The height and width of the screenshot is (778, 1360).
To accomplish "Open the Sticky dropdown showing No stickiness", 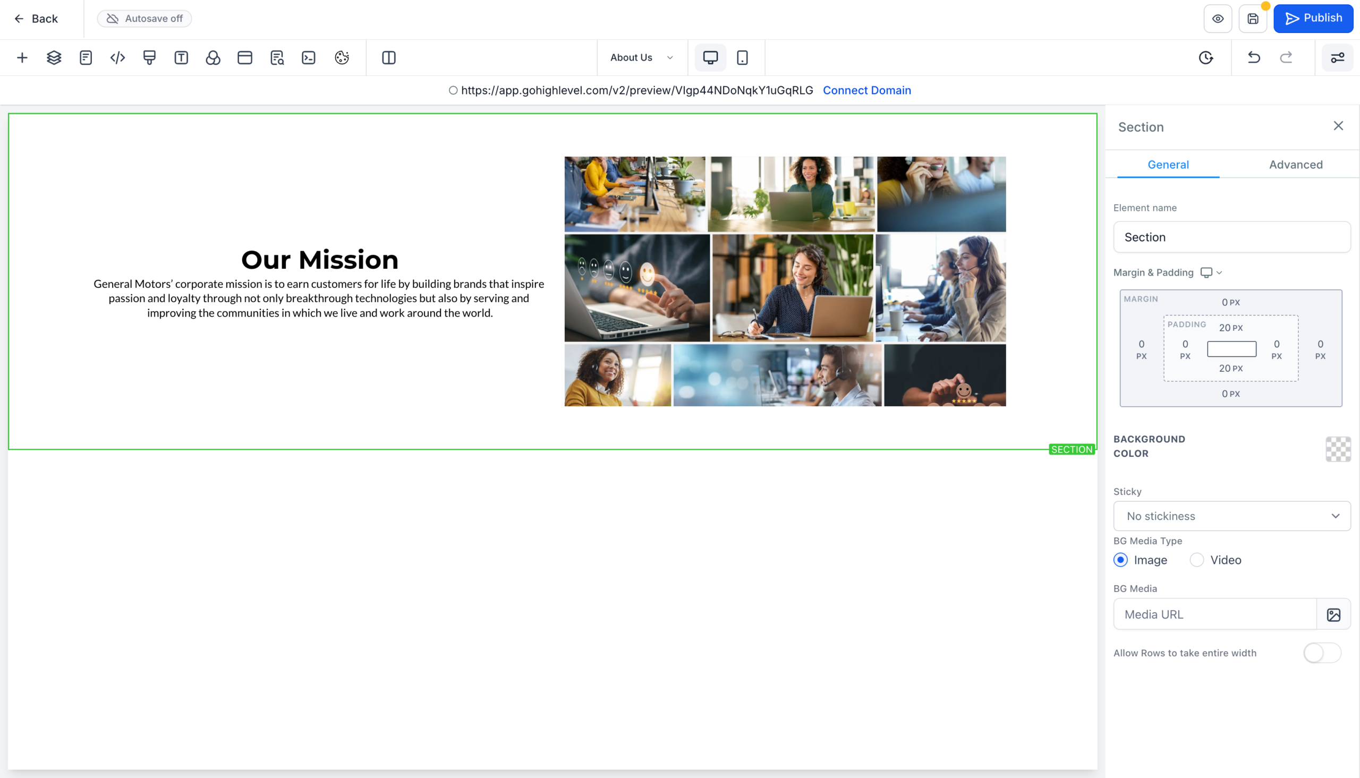I will [1231, 516].
